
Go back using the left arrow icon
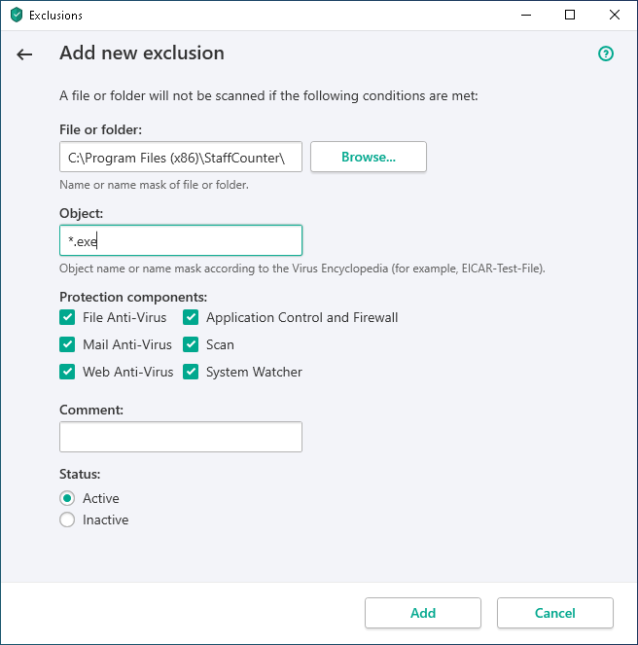point(24,54)
